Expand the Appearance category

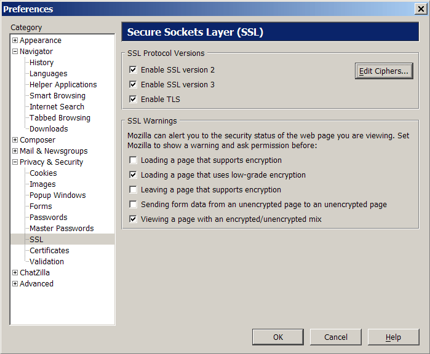(x=15, y=41)
